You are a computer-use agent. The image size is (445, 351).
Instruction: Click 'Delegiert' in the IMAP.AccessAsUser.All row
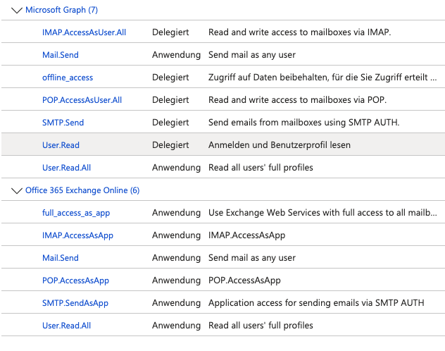coord(170,32)
